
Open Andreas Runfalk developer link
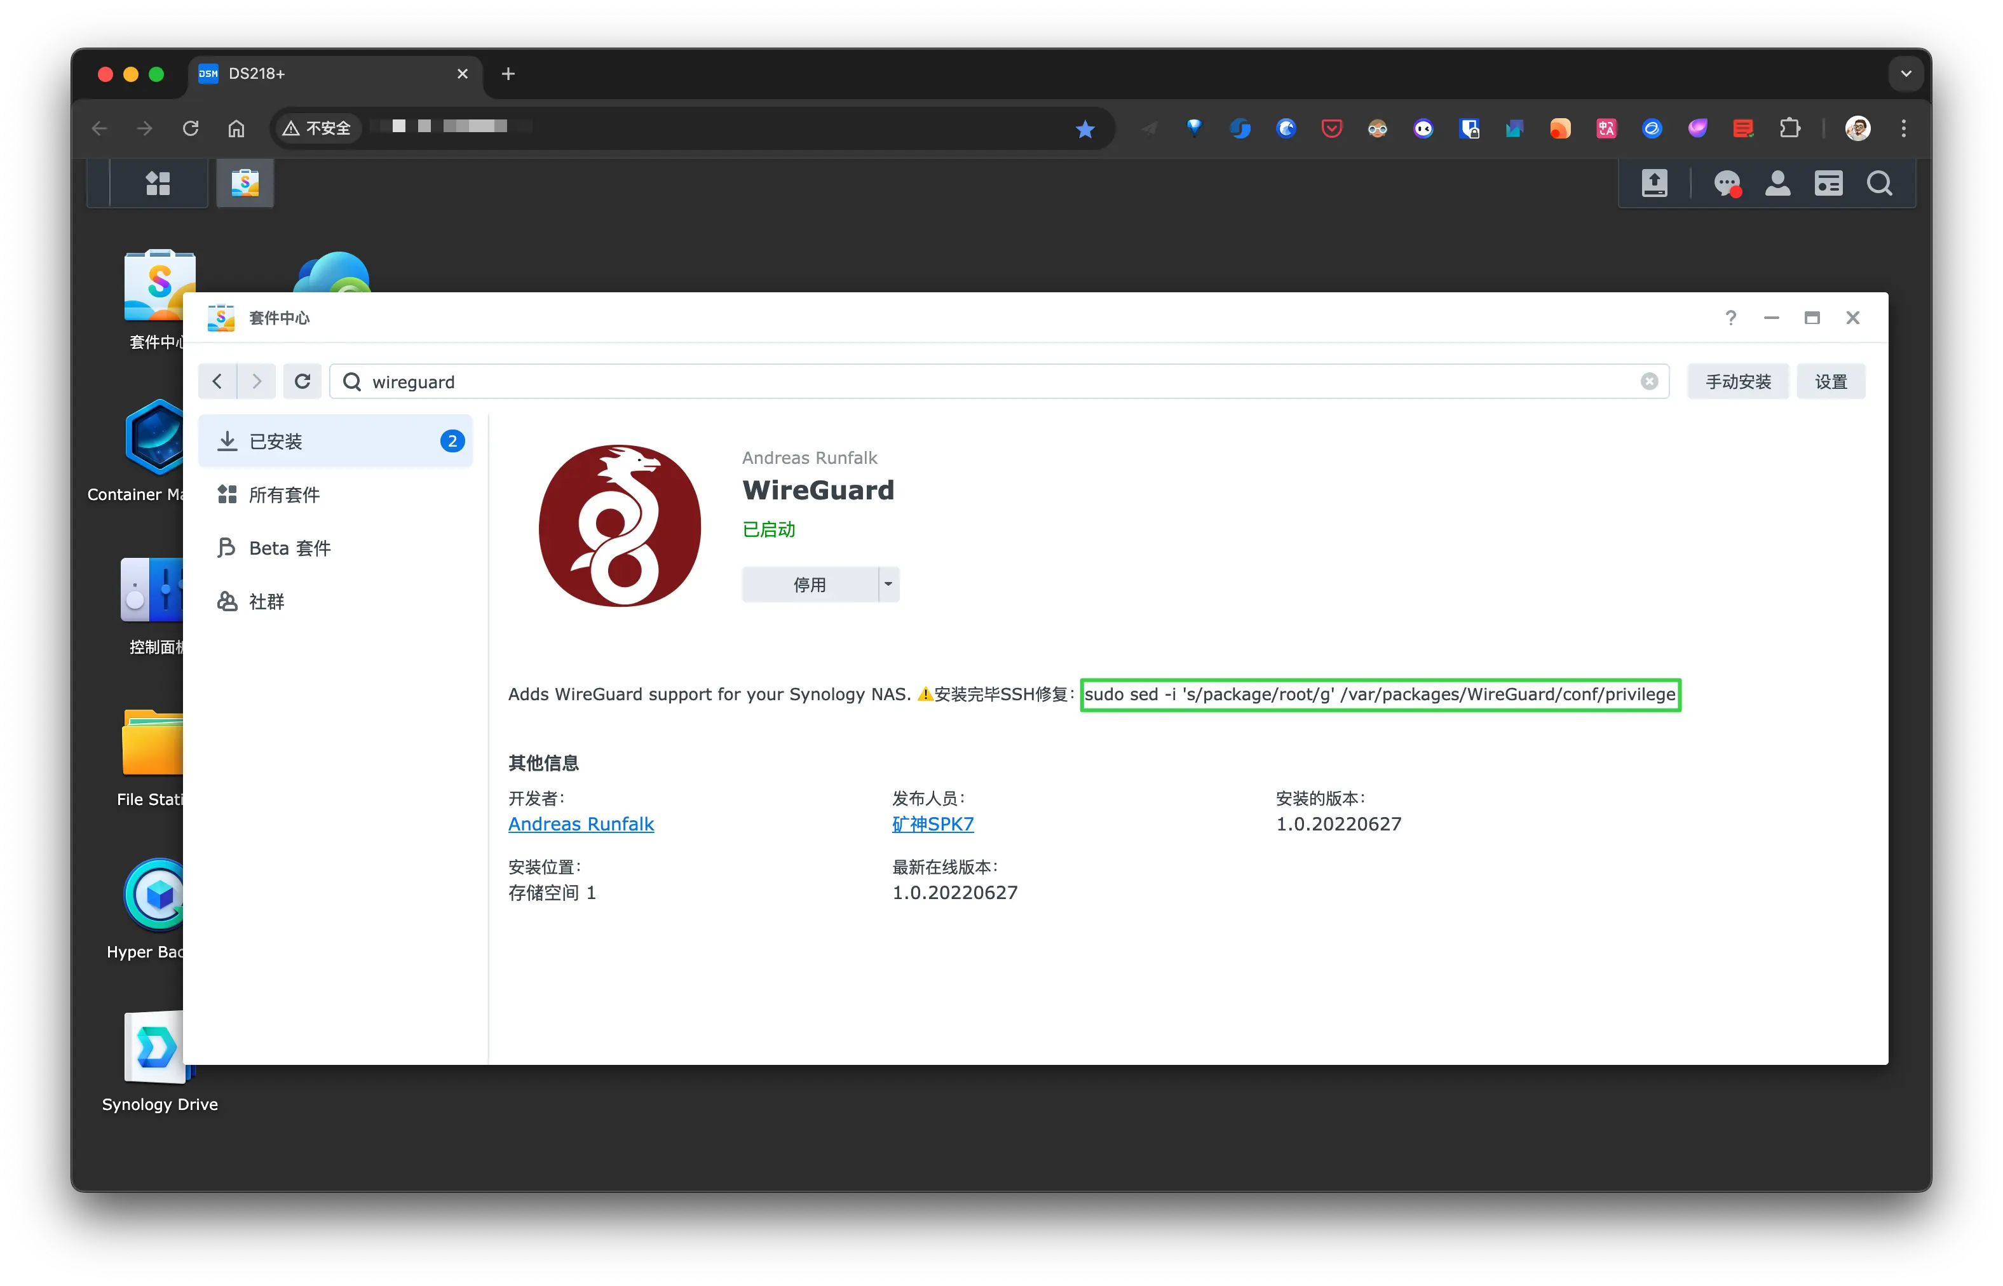pyautogui.click(x=581, y=824)
